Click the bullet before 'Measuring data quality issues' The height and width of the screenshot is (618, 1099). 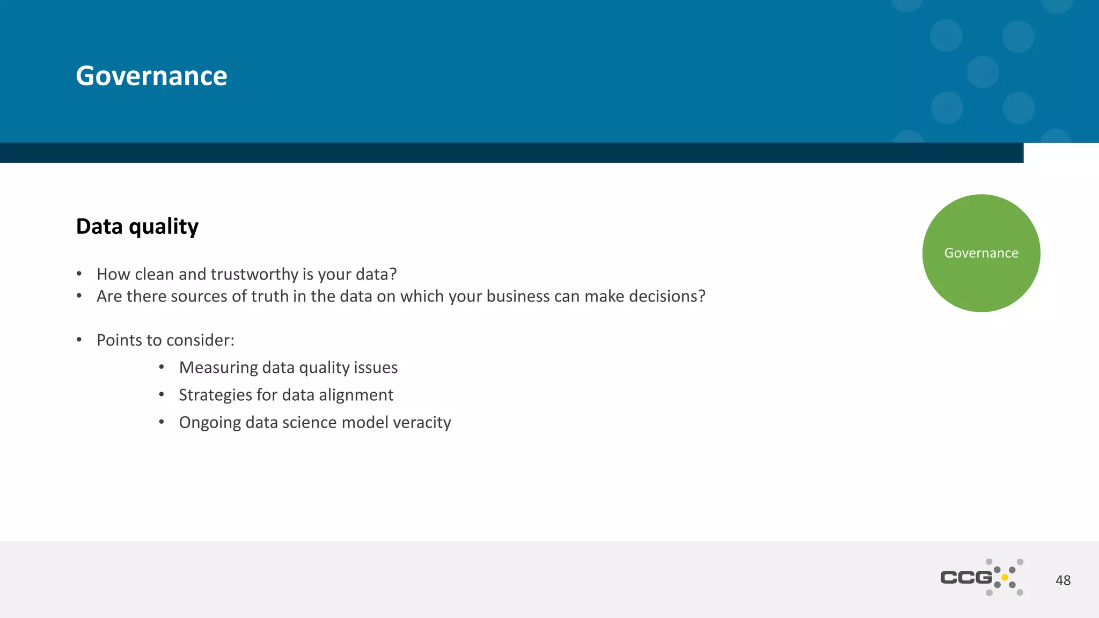pyautogui.click(x=162, y=367)
